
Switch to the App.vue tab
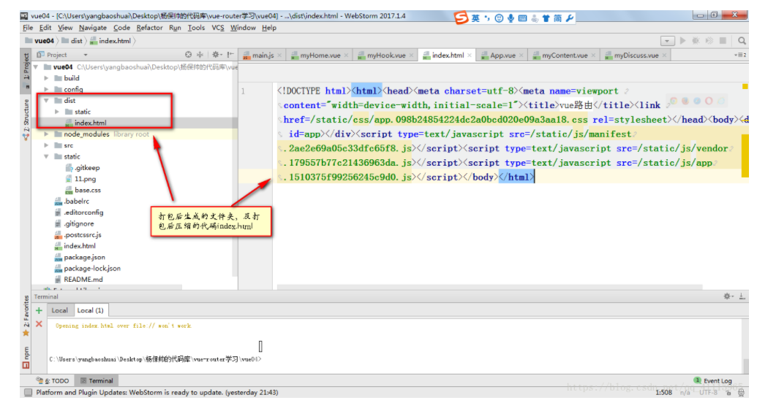click(502, 55)
